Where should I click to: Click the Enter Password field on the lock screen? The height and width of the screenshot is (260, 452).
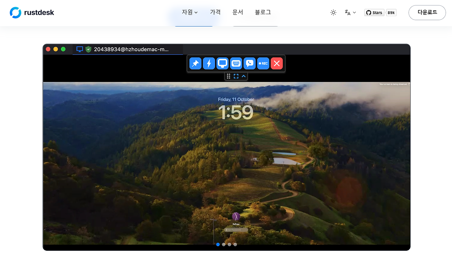236,229
